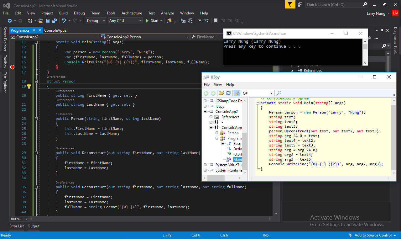Viewport: 401px width, 239px height.
Task: Click the 2 references CodeLens link
Action: (56, 77)
